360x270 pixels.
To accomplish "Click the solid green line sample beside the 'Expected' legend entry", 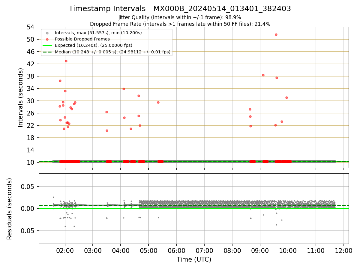I will 47,46.
